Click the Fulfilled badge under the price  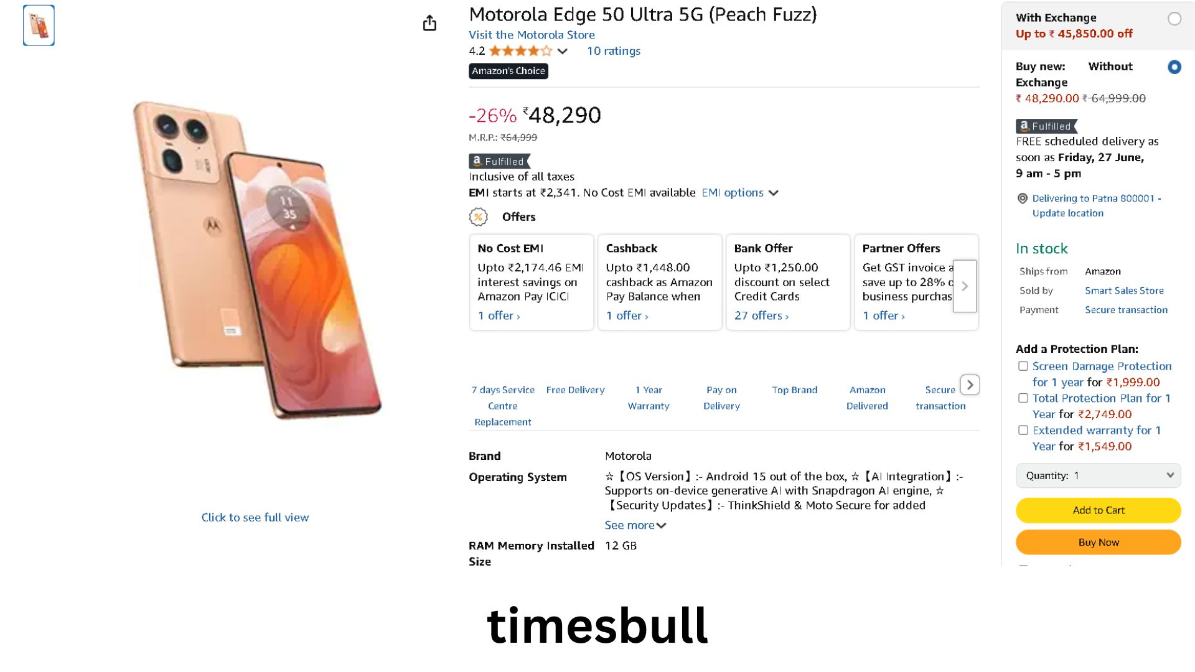coord(499,161)
